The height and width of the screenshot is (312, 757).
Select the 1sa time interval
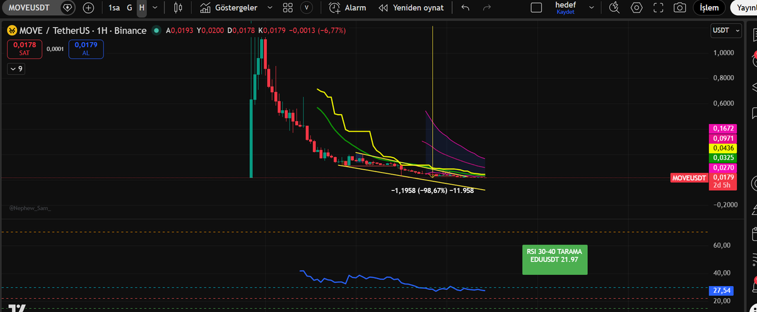tap(114, 8)
